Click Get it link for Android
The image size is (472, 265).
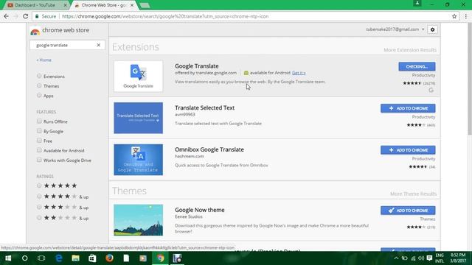coord(299,73)
